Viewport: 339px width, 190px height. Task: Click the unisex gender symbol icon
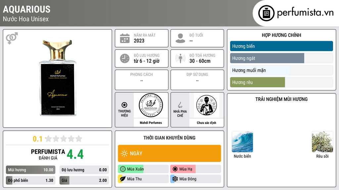pos(12,38)
